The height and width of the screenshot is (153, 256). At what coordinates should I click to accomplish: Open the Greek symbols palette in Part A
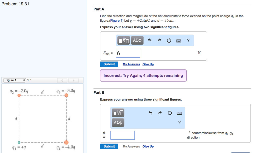(137, 40)
